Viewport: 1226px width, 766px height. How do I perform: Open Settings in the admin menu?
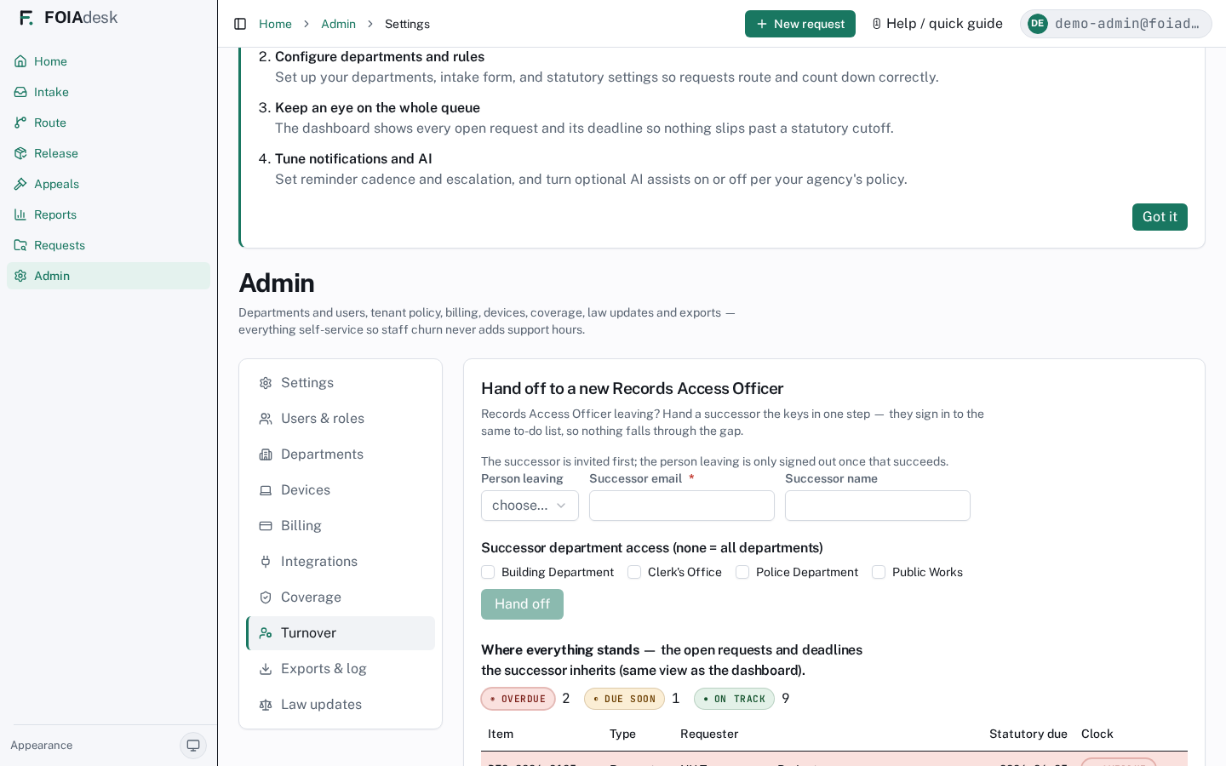pos(341,383)
